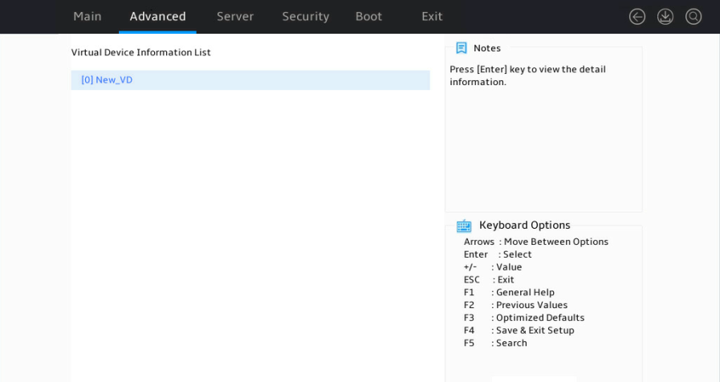The image size is (720, 382).
Task: Click the Keyboard Options keyboard icon
Action: pos(464,226)
